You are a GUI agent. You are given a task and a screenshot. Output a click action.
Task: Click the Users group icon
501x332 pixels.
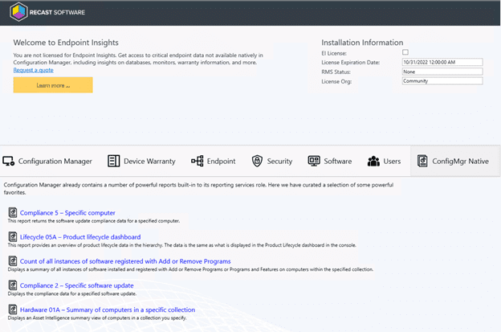[373, 161]
